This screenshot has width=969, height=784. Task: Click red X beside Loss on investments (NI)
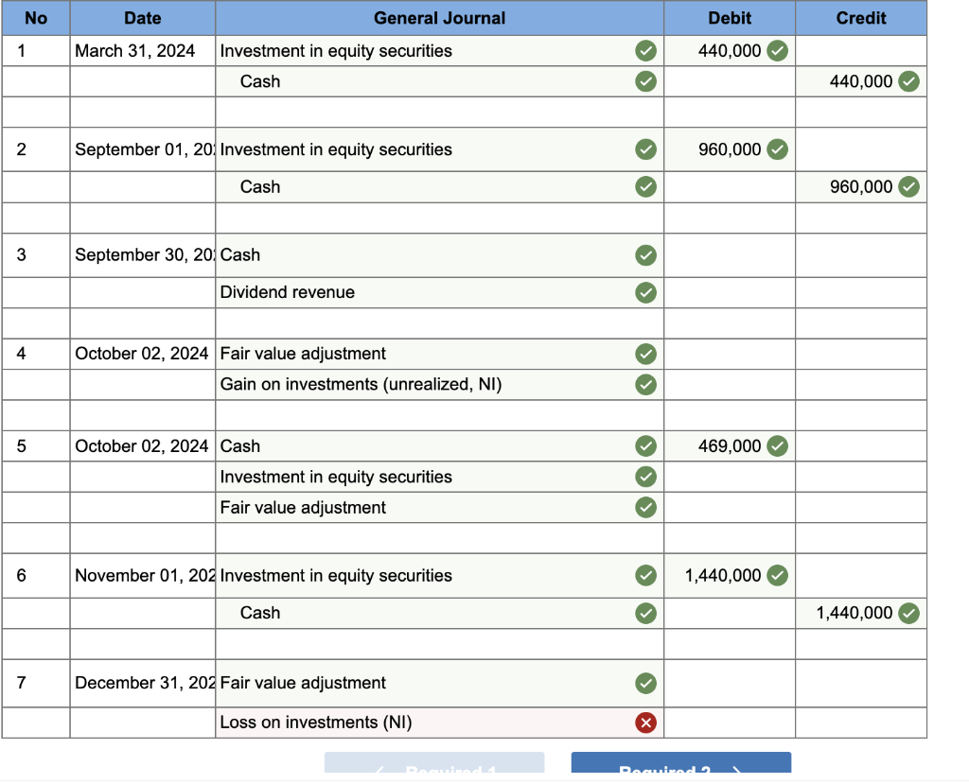[645, 723]
